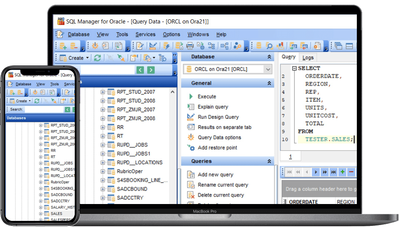The height and width of the screenshot is (227, 399).
Task: Click the Environment options gear-star icon
Action: tap(95, 46)
